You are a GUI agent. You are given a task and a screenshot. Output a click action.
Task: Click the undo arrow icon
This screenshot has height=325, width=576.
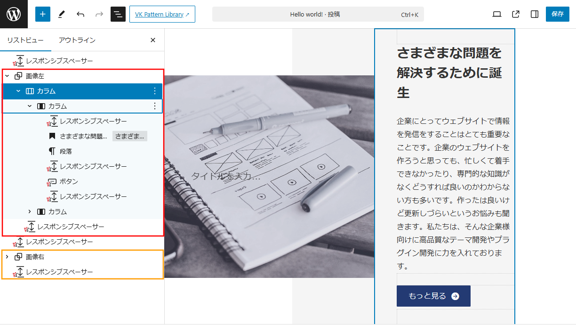click(x=80, y=14)
